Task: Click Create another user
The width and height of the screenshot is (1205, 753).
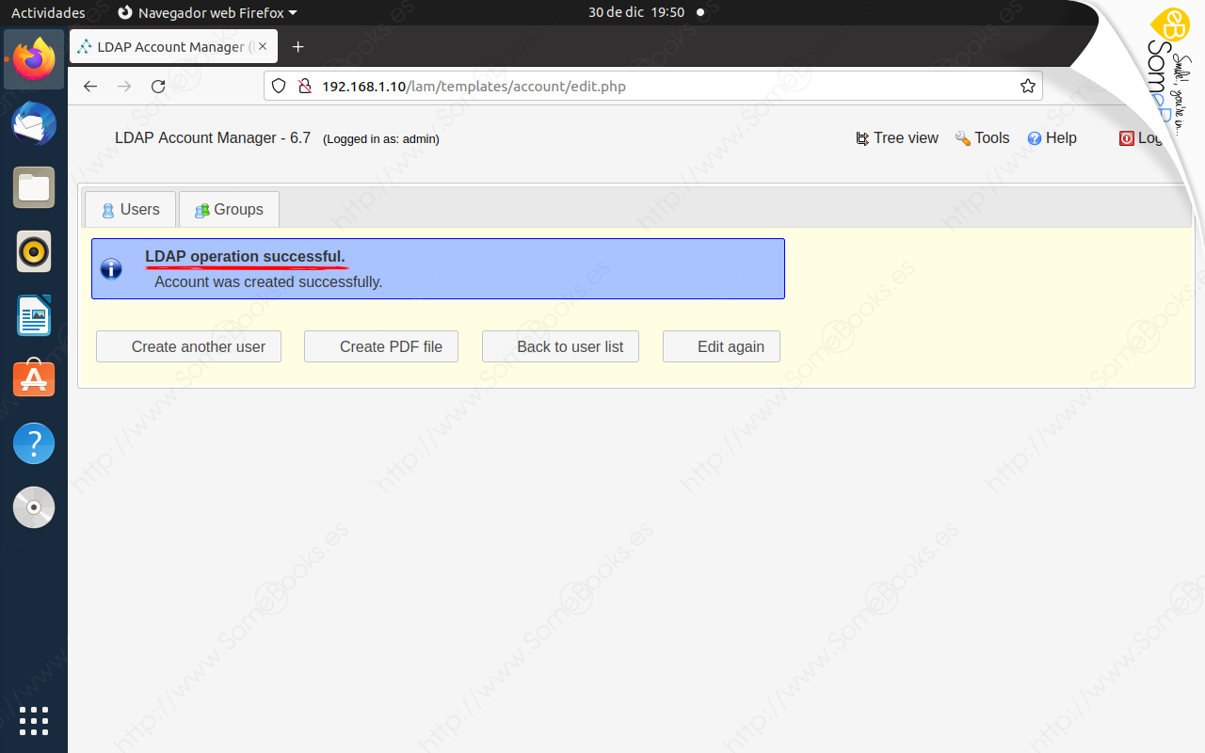Action: pyautogui.click(x=188, y=346)
